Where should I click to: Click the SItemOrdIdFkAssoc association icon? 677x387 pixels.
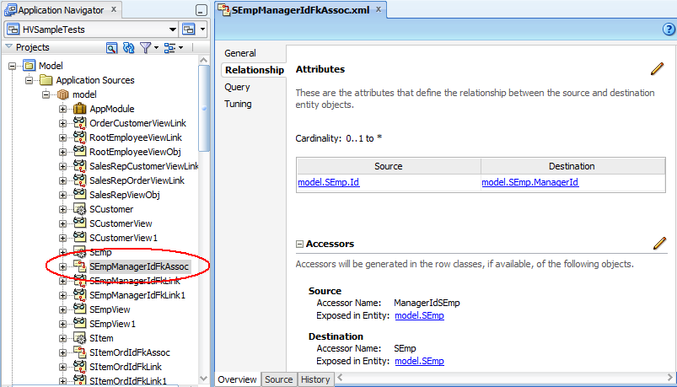[80, 352]
